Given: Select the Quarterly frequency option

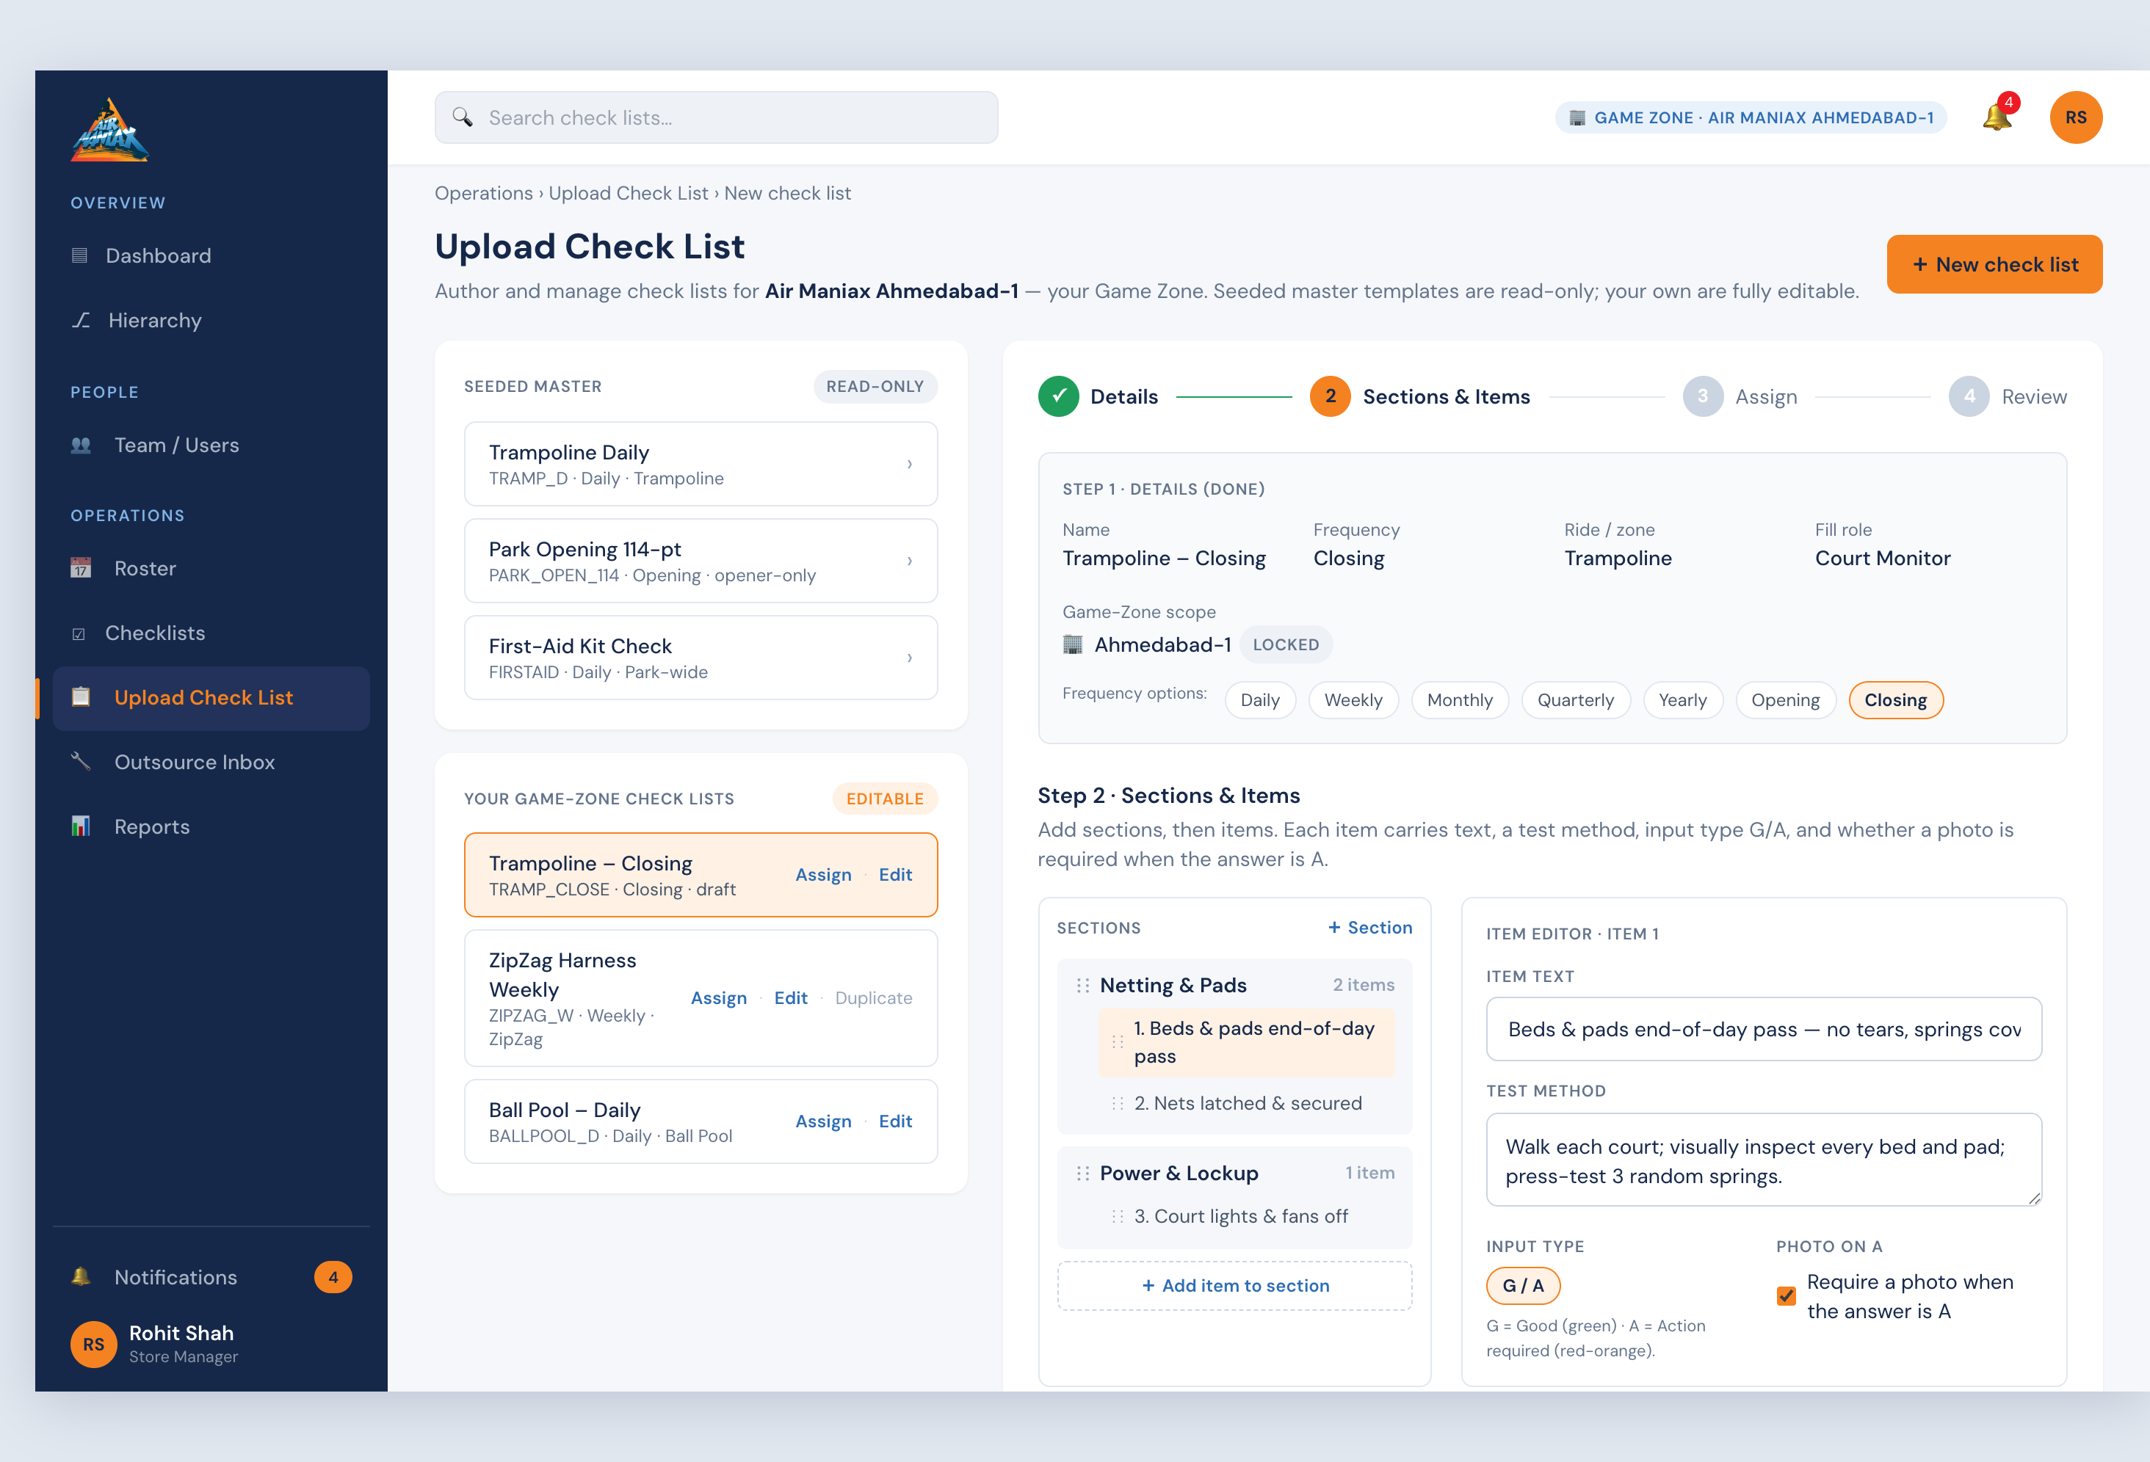Looking at the screenshot, I should (1576, 700).
